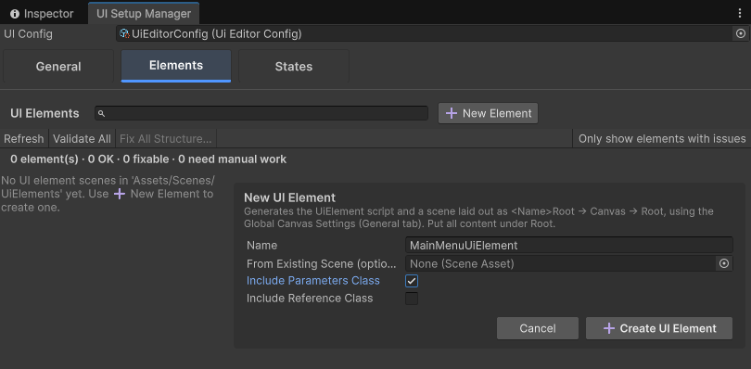Click the UI Config label

coord(28,34)
